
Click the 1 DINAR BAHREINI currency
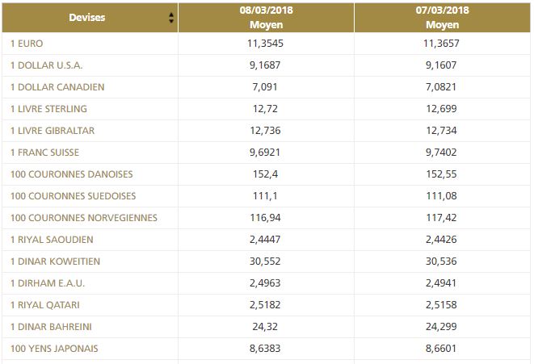tap(51, 327)
